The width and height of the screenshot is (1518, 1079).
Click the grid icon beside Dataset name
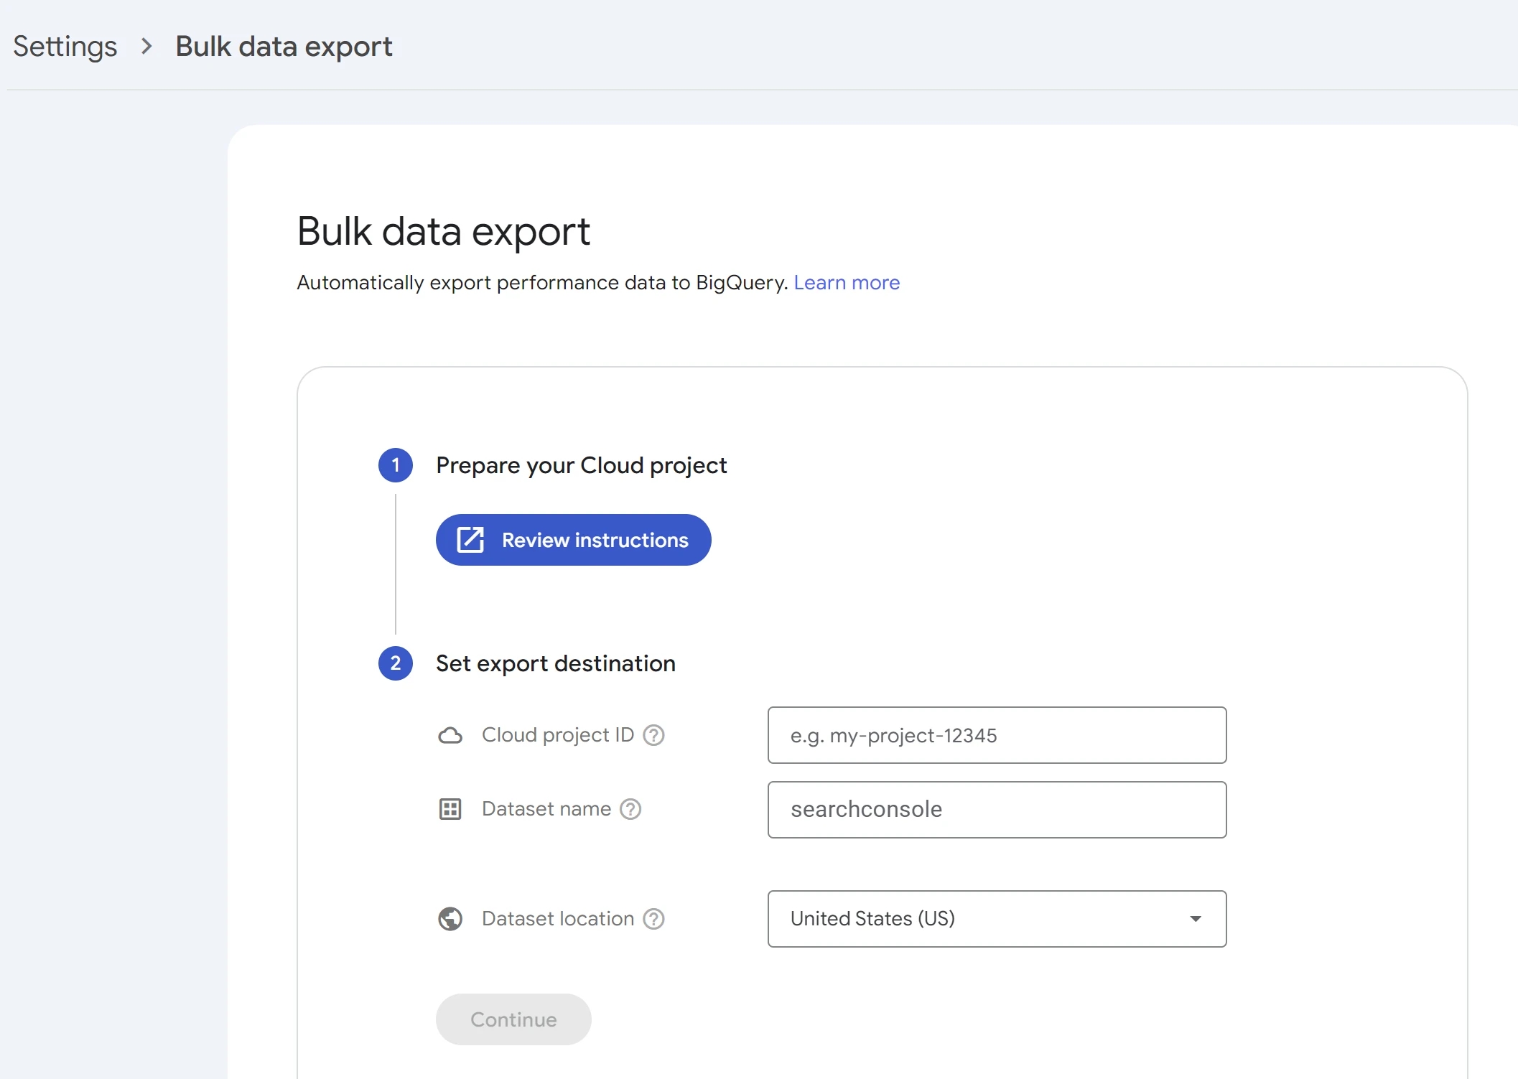[x=450, y=809]
